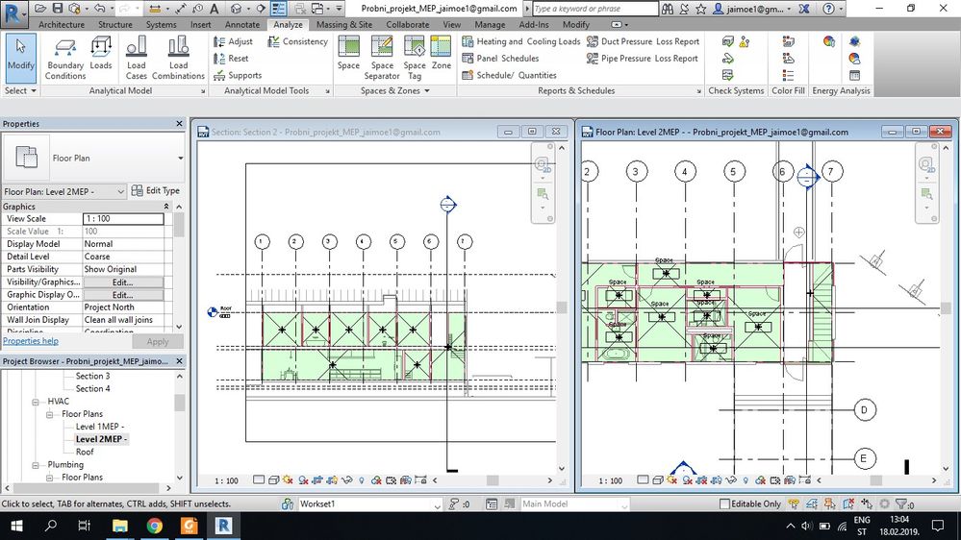The width and height of the screenshot is (961, 540).
Task: Open the Massing & Site tab
Action: [344, 24]
